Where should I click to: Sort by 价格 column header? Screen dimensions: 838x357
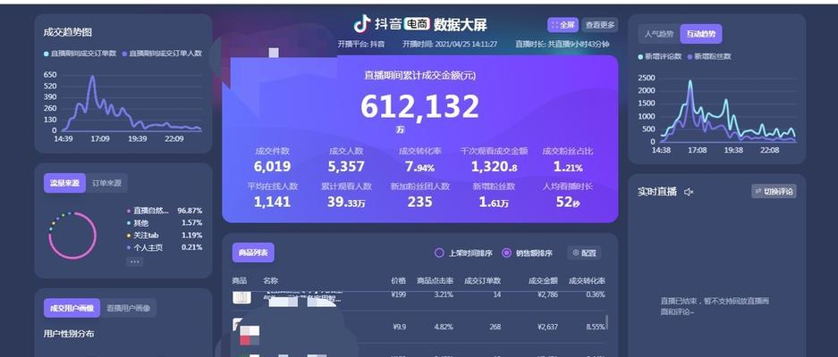point(398,280)
